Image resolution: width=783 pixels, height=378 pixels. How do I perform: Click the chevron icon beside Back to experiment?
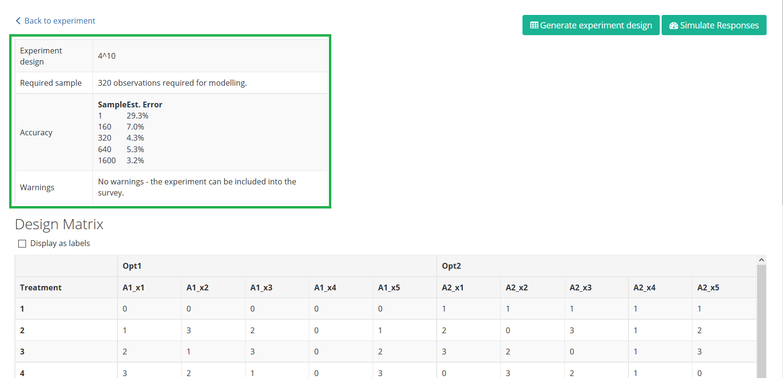point(18,21)
